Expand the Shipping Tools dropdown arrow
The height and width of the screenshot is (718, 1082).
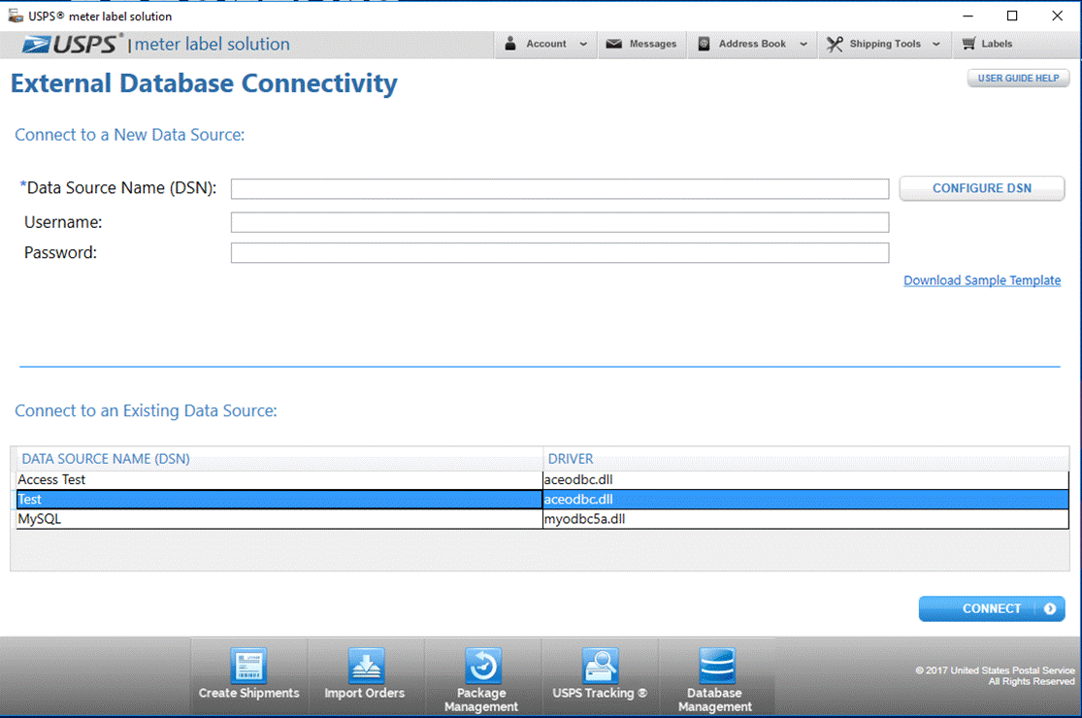tap(935, 44)
